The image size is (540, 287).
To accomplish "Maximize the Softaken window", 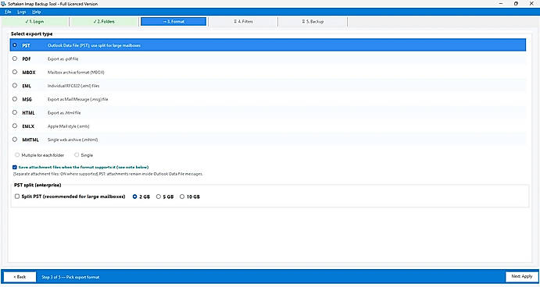I will (516, 4).
